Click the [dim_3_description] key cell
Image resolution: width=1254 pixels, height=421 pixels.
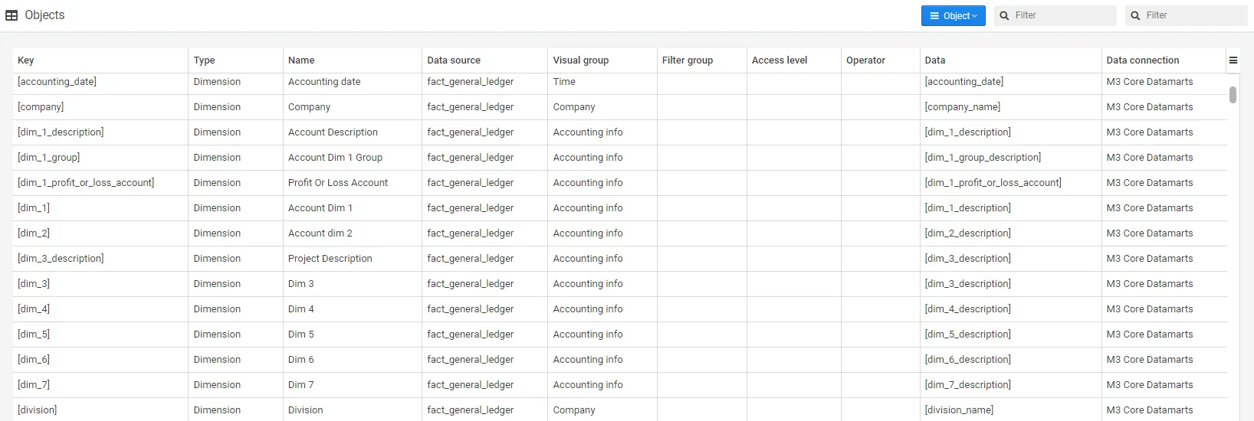coord(61,259)
